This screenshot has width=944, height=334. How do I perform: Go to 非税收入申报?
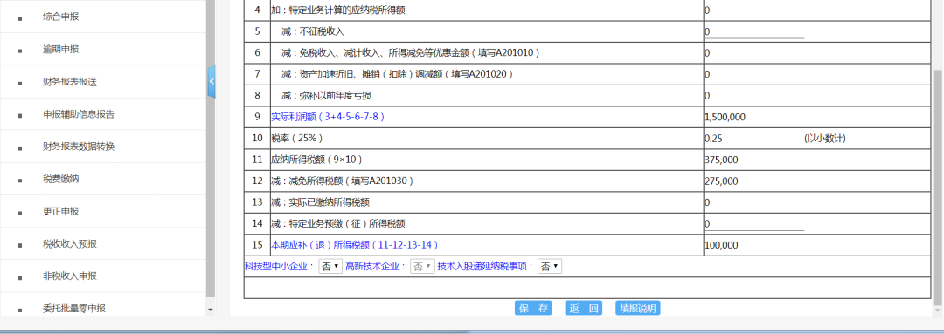click(70, 276)
